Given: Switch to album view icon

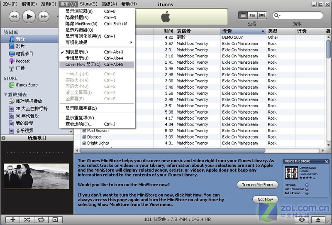Looking at the screenshot, I should click(252, 15).
